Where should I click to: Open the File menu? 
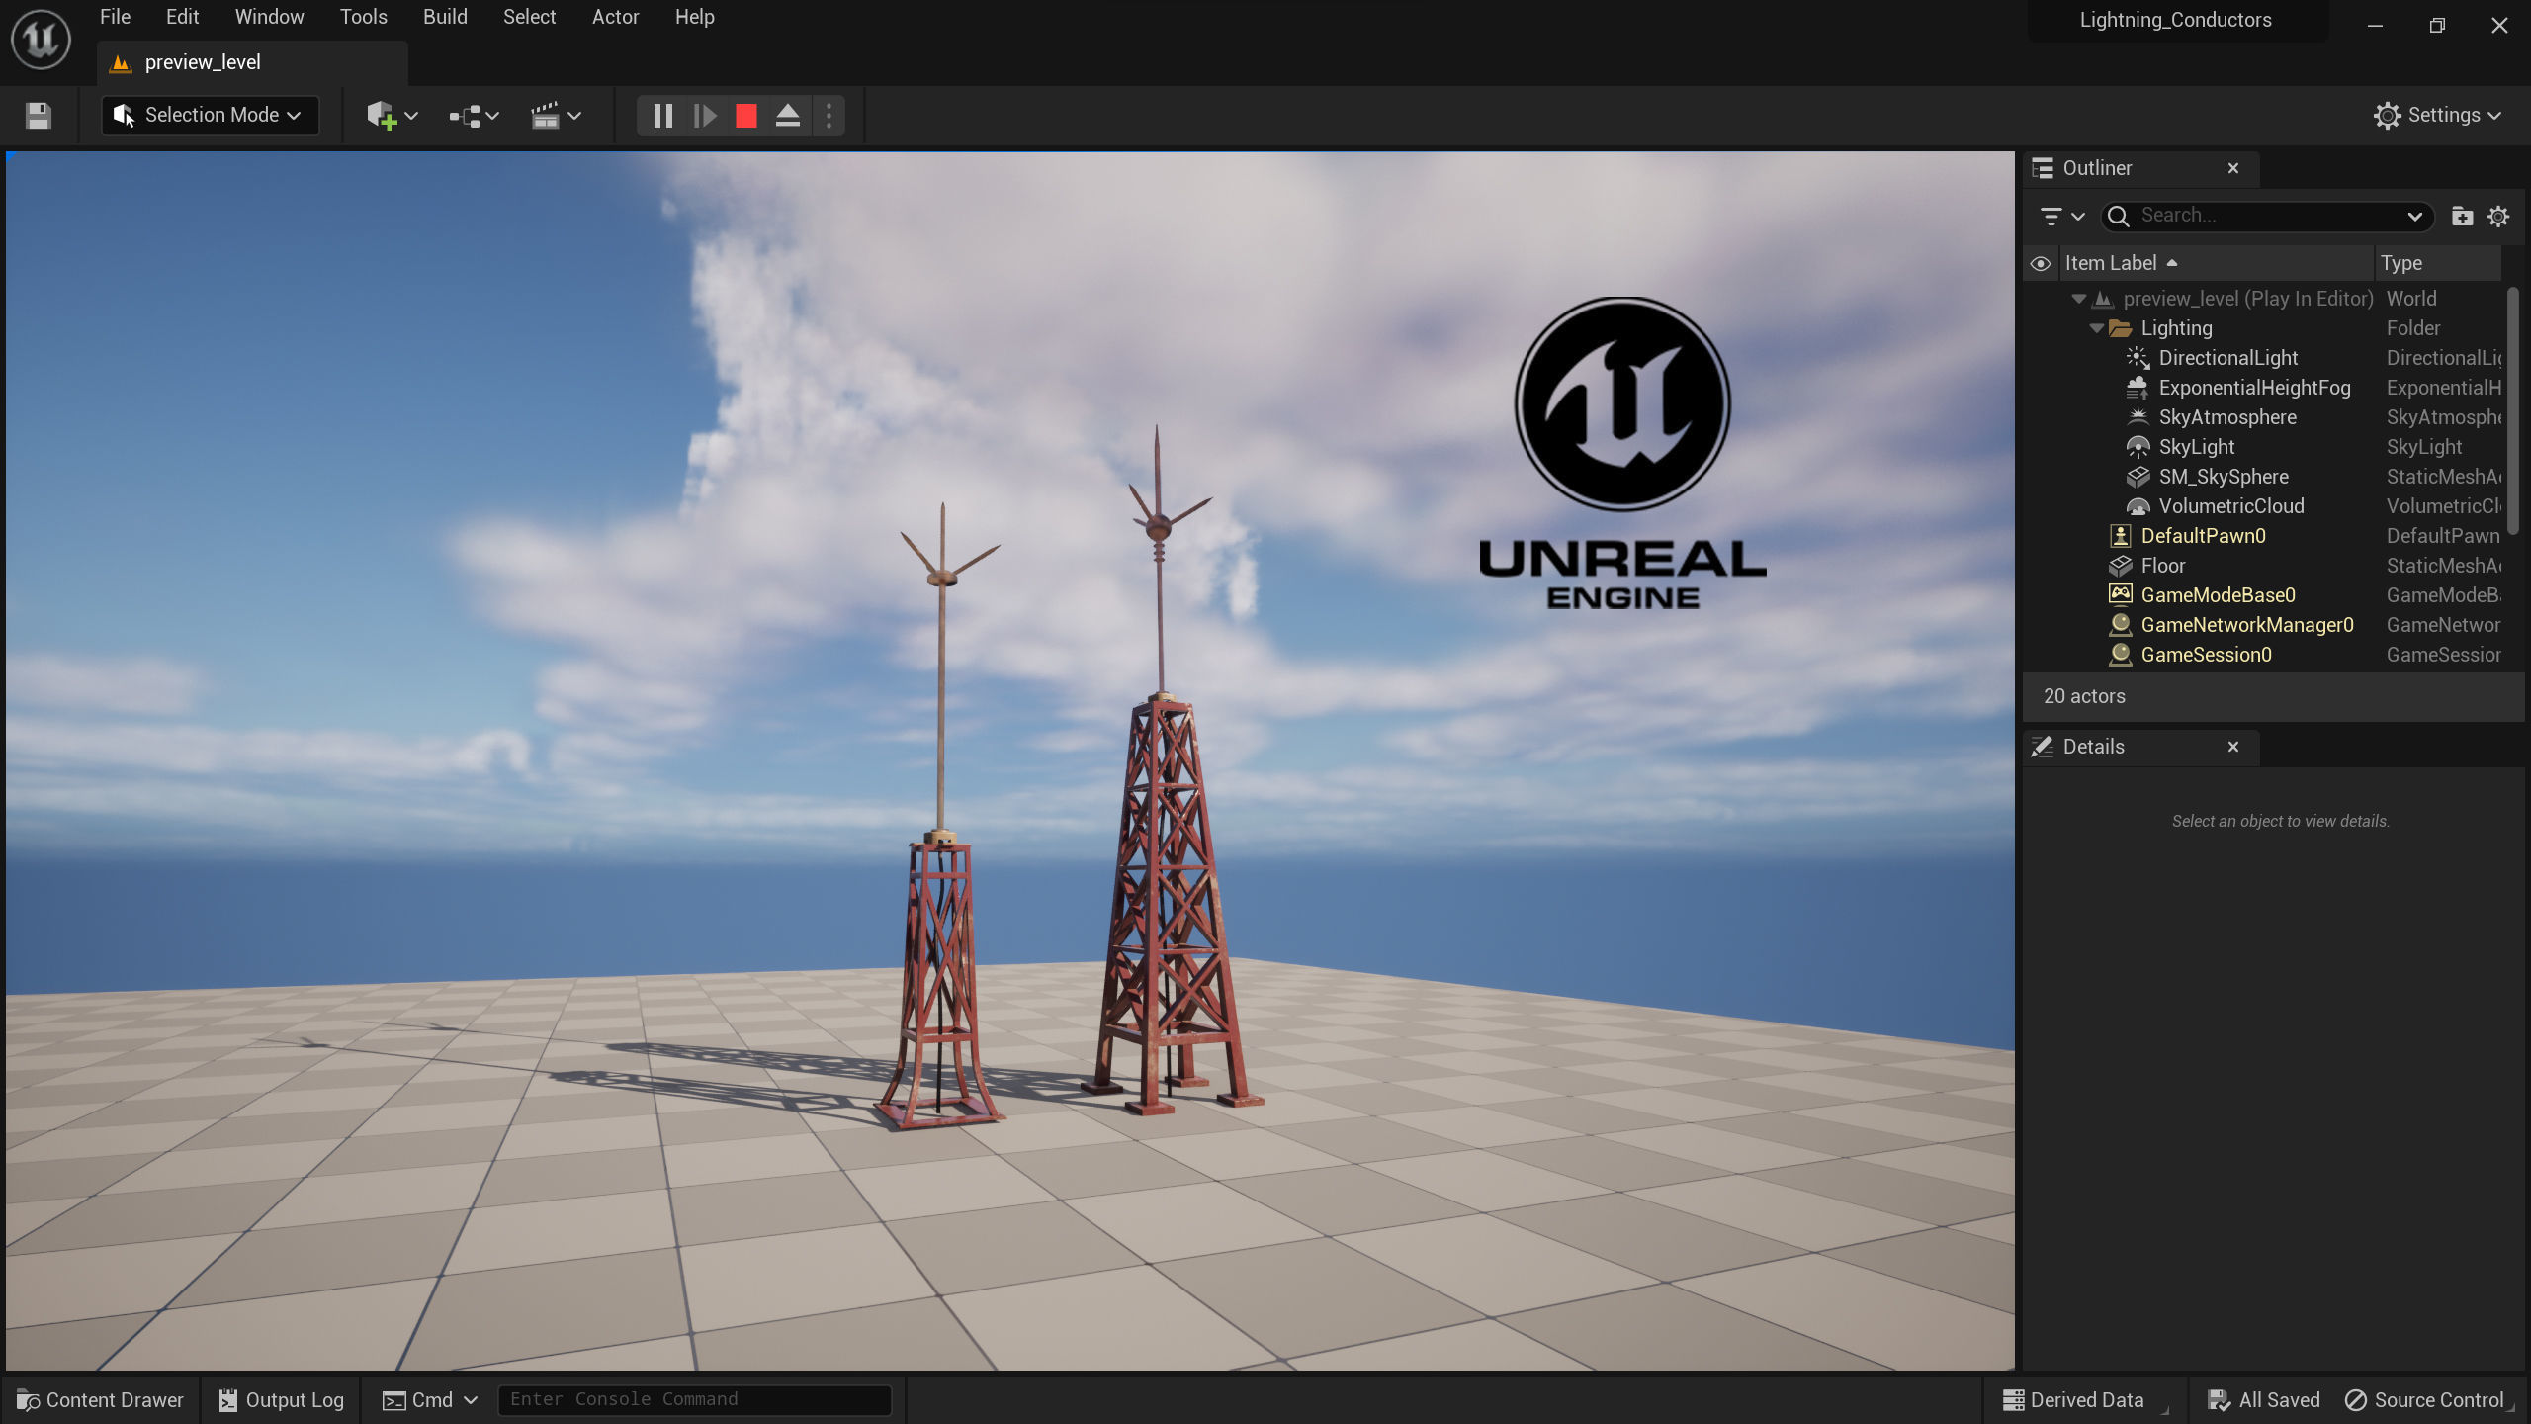115,17
